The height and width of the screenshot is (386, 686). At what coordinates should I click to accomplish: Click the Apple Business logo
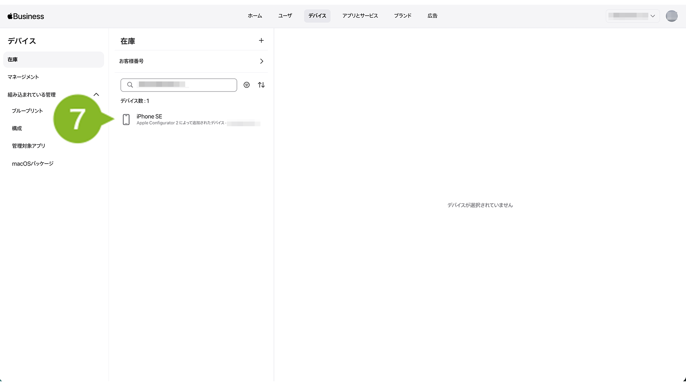coord(26,16)
